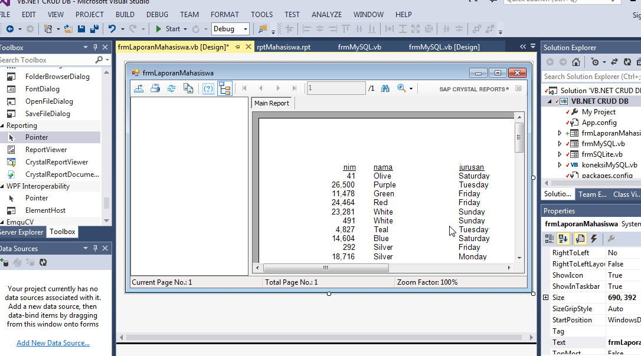The image size is (641, 356).
Task: Switch to rptMahasiswa.rpt tab
Action: coord(284,47)
